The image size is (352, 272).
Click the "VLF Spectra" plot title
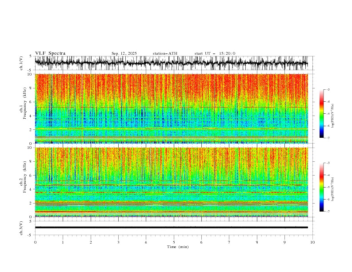(50, 53)
